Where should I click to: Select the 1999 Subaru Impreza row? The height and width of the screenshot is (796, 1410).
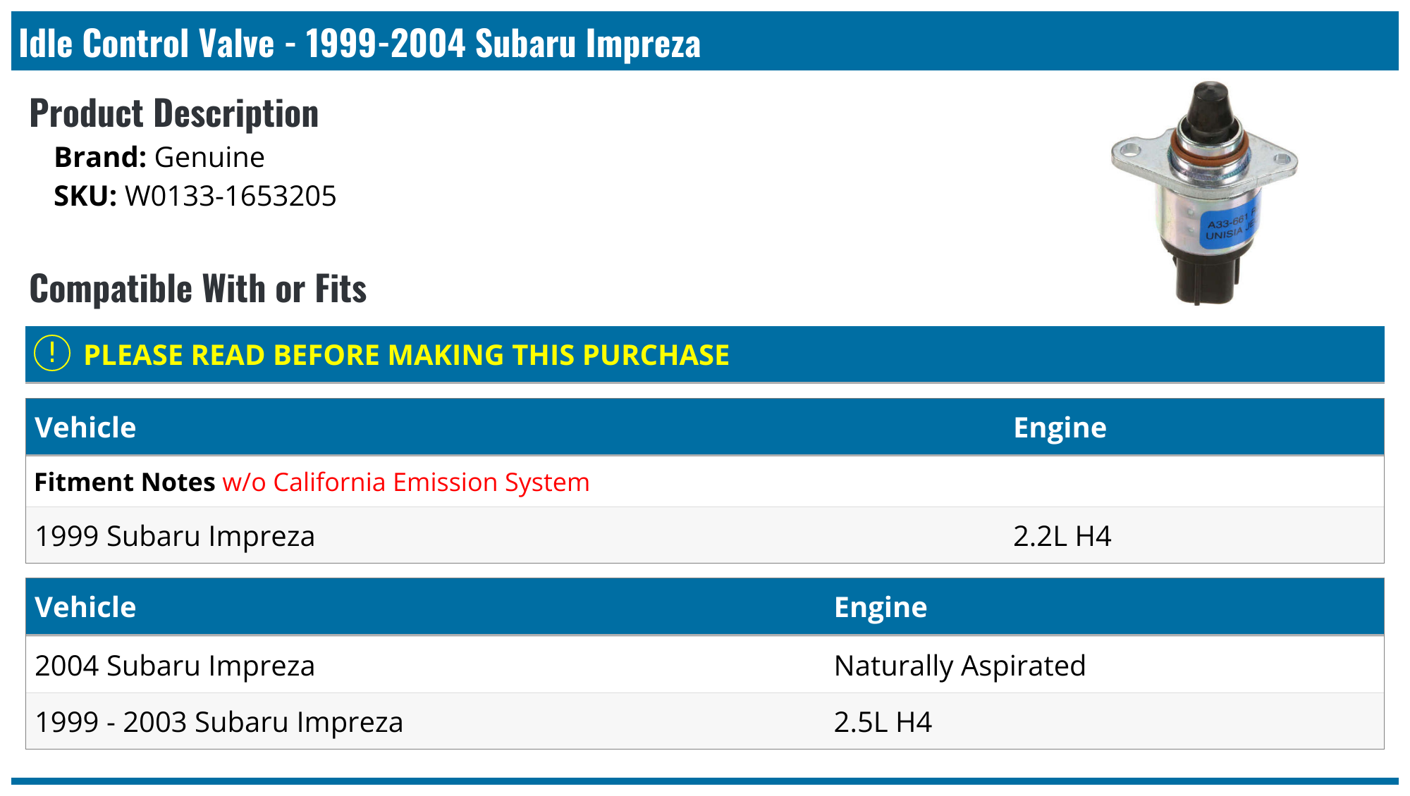(x=175, y=536)
